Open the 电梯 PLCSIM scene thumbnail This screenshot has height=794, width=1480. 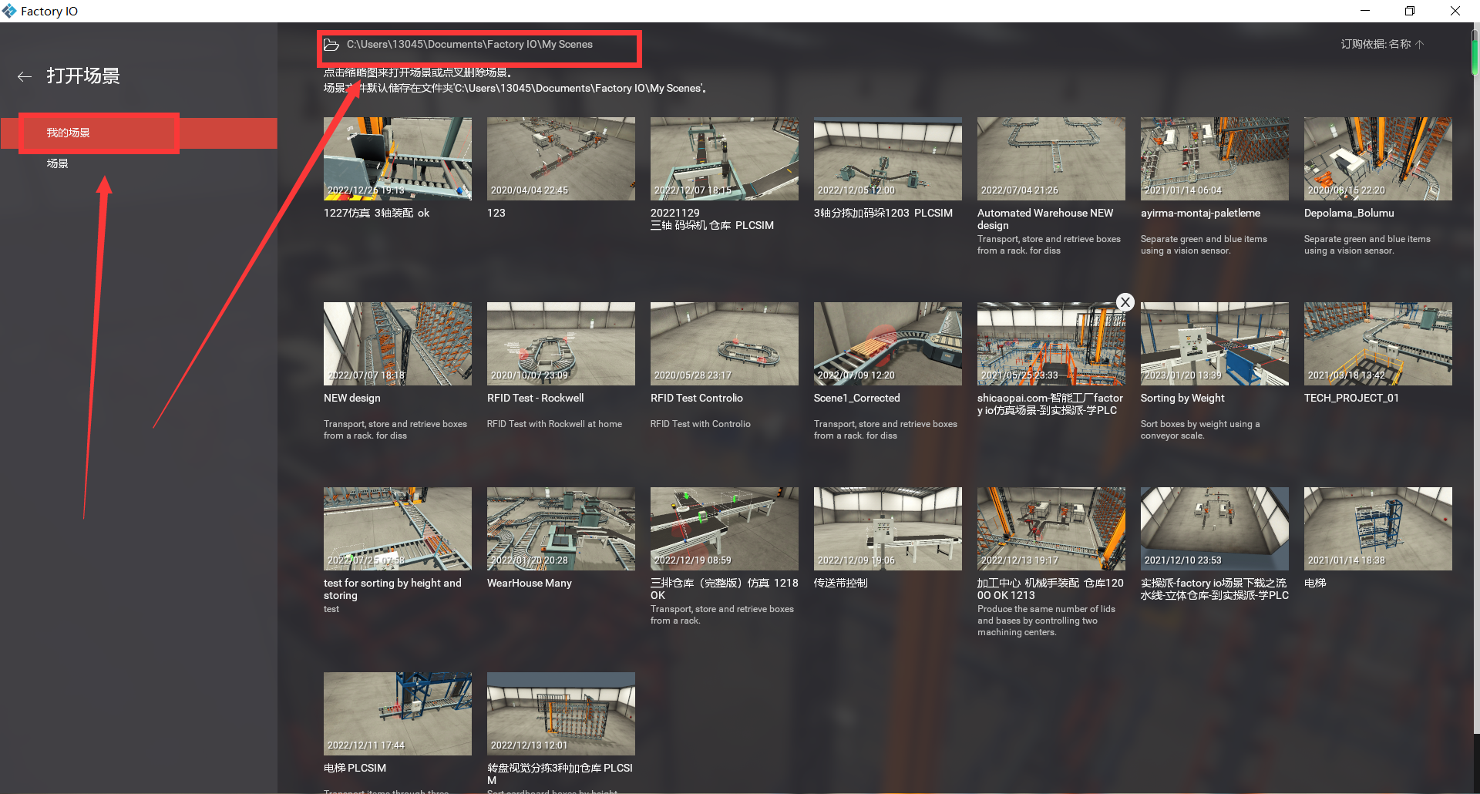point(397,713)
